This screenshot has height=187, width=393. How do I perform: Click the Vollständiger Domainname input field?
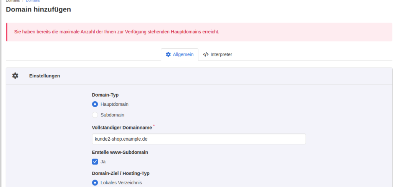point(199,139)
